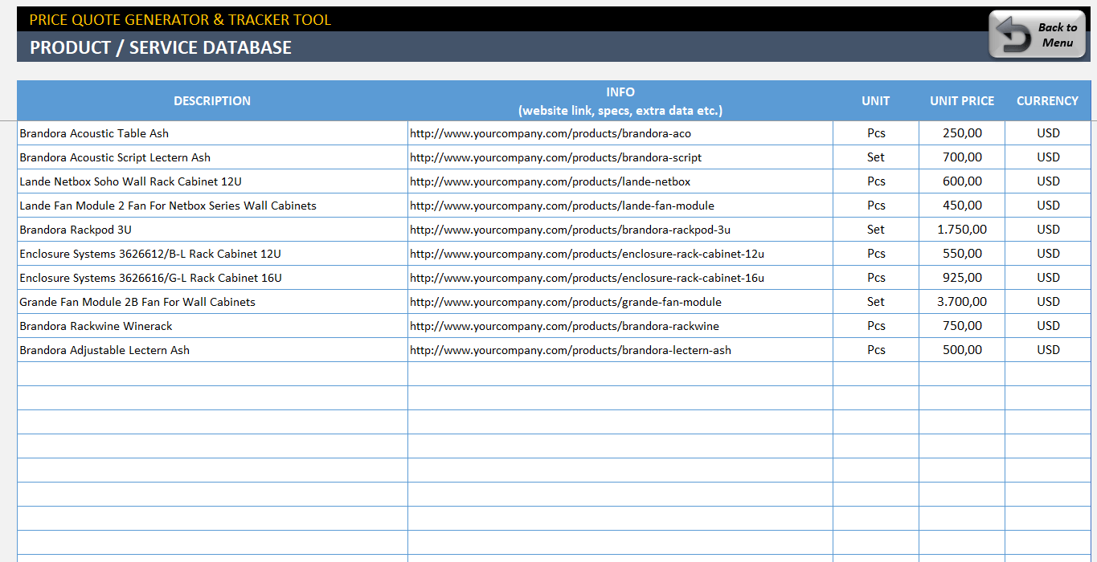Select Pcs unit for Brandora Rackwine Winerack

pyautogui.click(x=876, y=326)
